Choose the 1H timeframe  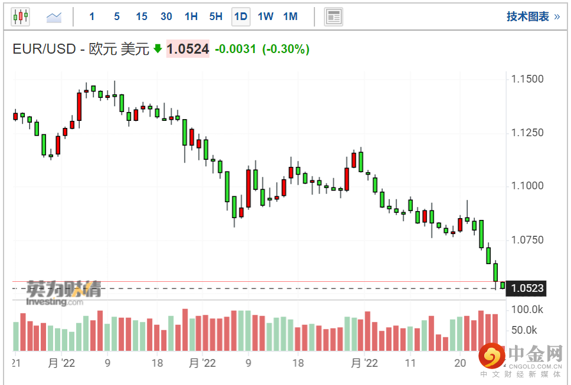191,17
